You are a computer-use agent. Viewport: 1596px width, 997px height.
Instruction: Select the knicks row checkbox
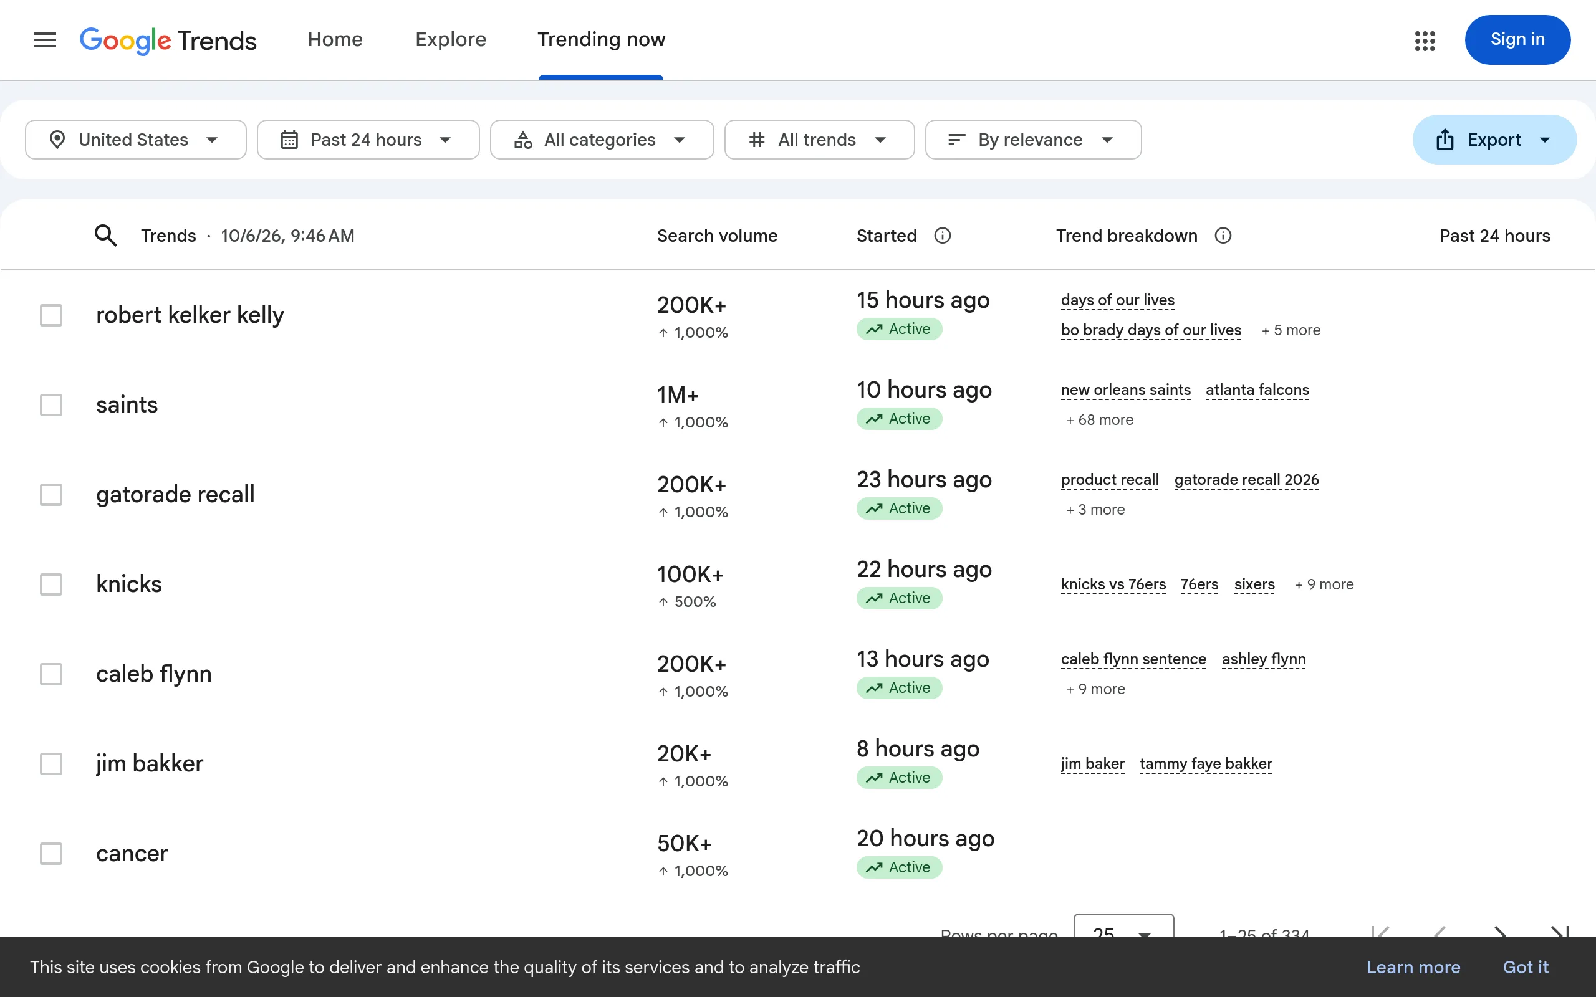coord(50,584)
